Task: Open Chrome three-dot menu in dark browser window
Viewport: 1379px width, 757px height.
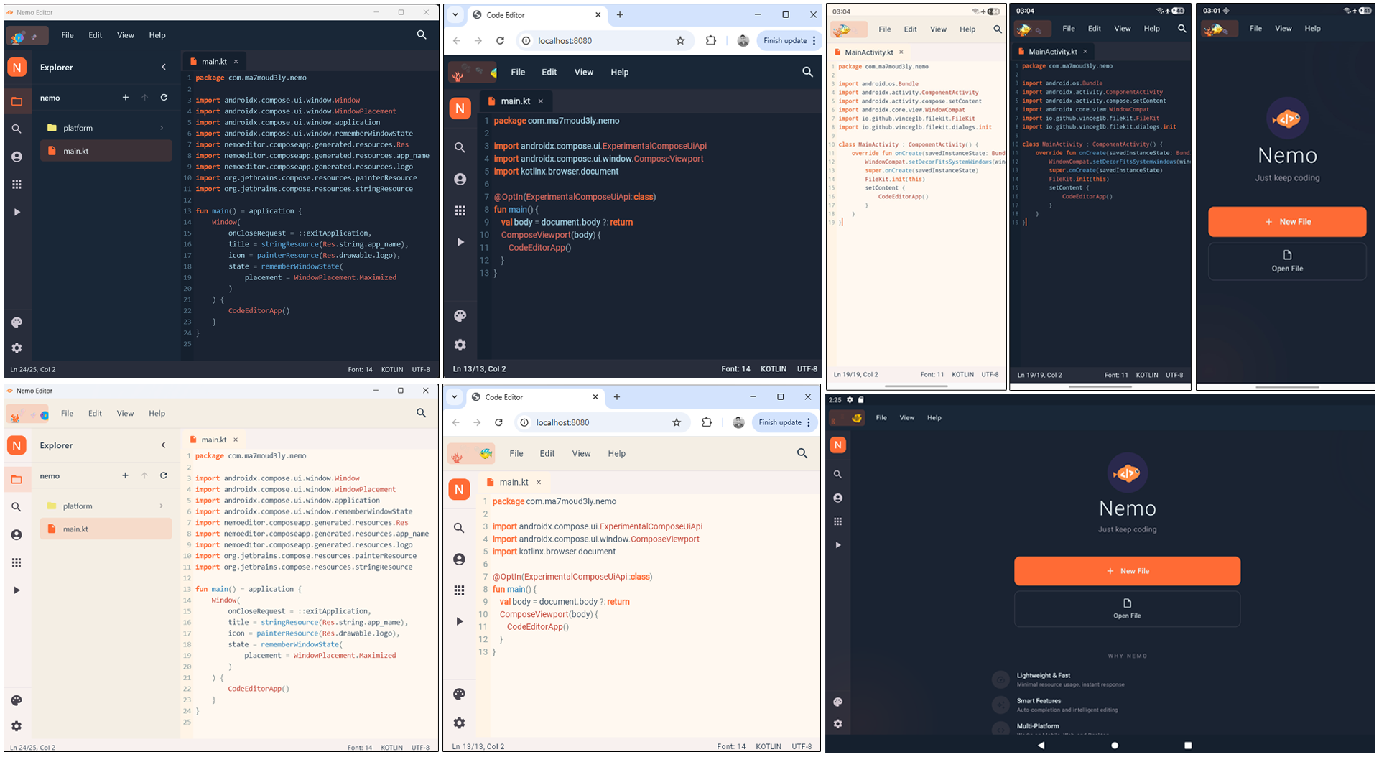Action: pos(814,41)
